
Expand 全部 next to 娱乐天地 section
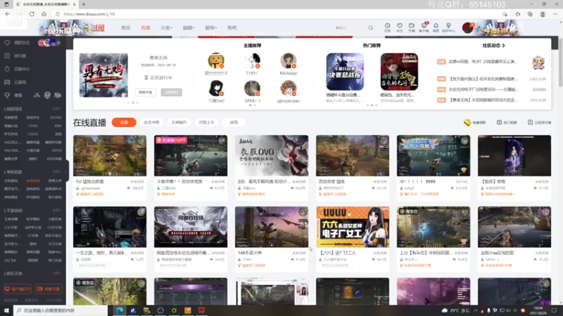57,273
